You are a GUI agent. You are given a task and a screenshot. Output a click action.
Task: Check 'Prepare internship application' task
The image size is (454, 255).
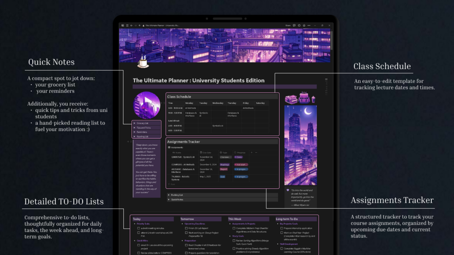pos(282,228)
